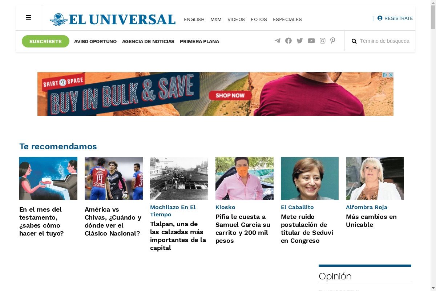The height and width of the screenshot is (291, 436).
Task: Click the Seduvi nominee portrait thumbnail
Action: pos(310,178)
